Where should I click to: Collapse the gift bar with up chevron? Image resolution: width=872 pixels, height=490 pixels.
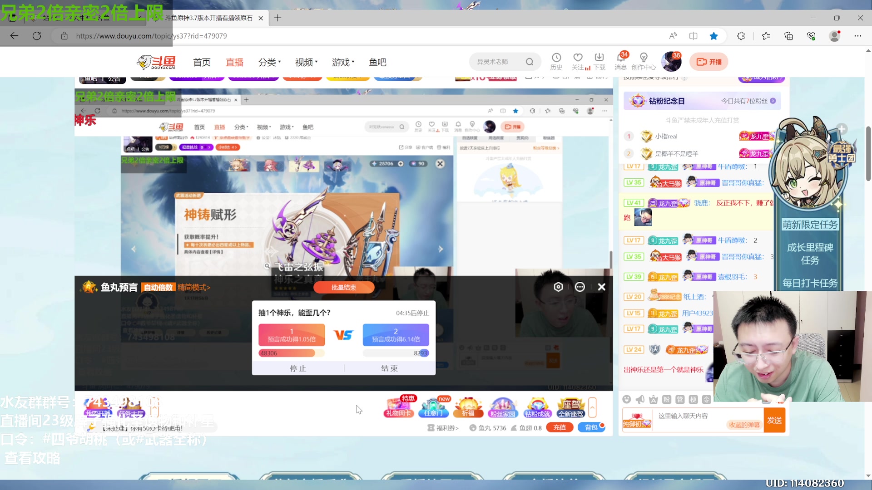coord(592,407)
